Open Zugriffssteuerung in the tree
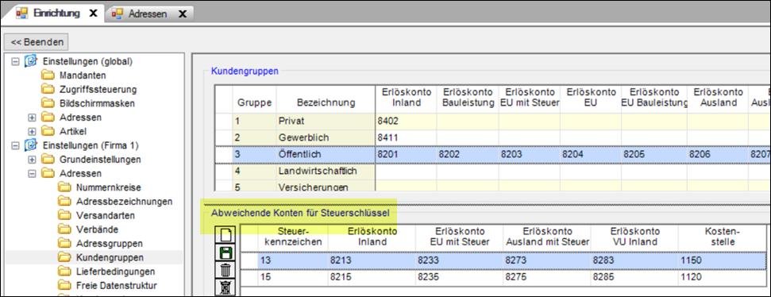771x297 pixels. [x=98, y=90]
